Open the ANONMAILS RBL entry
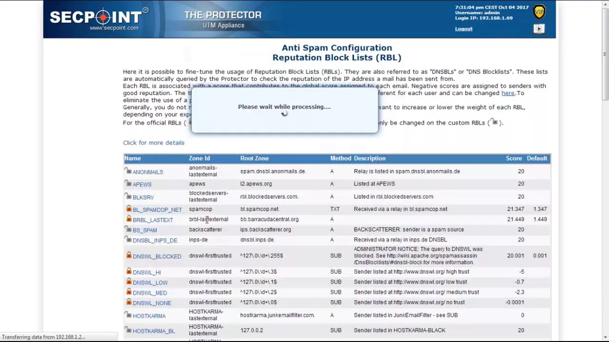609x342 pixels. (147, 172)
